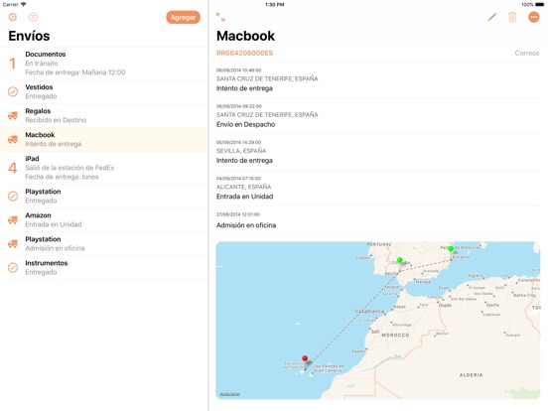Click the Correos carrier label
The width and height of the screenshot is (548, 411).
tap(527, 54)
